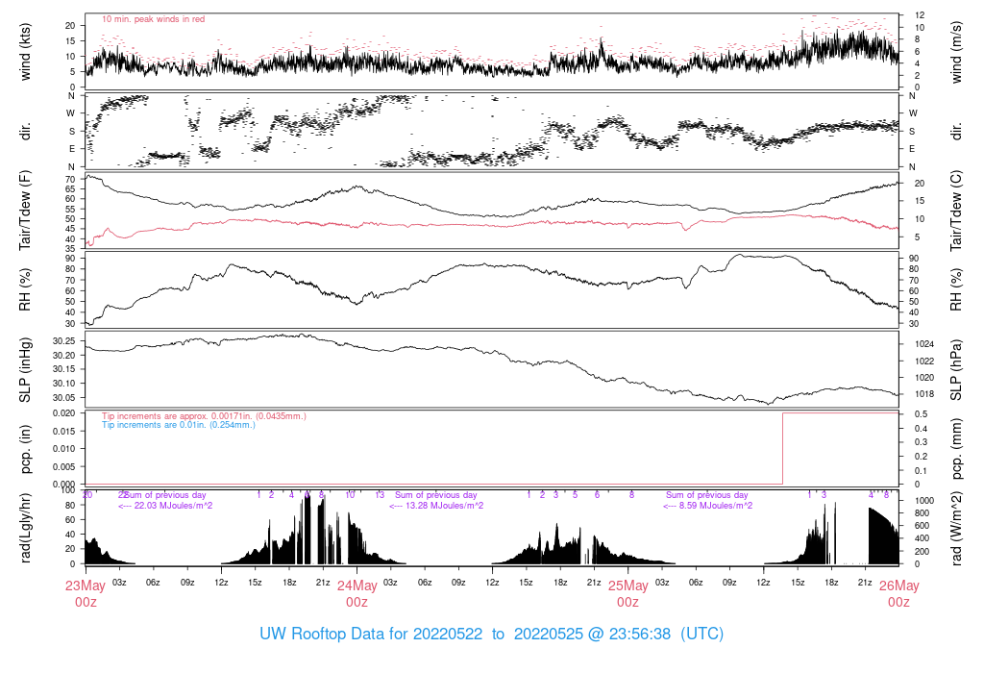Click the "23May 00z" date label

point(86,594)
